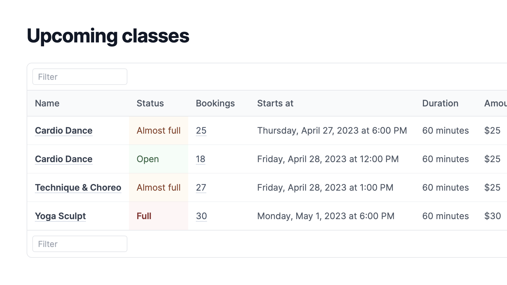Image resolution: width=507 pixels, height=285 pixels.
Task: Open the Technique & Choreo class link
Action: [78, 187]
